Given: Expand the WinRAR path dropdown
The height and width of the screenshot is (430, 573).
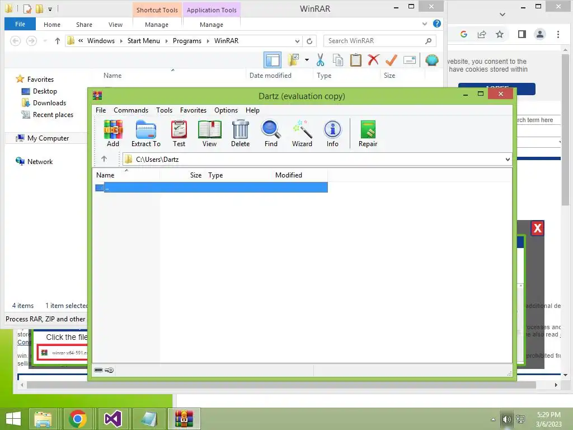Looking at the screenshot, I should pos(508,160).
